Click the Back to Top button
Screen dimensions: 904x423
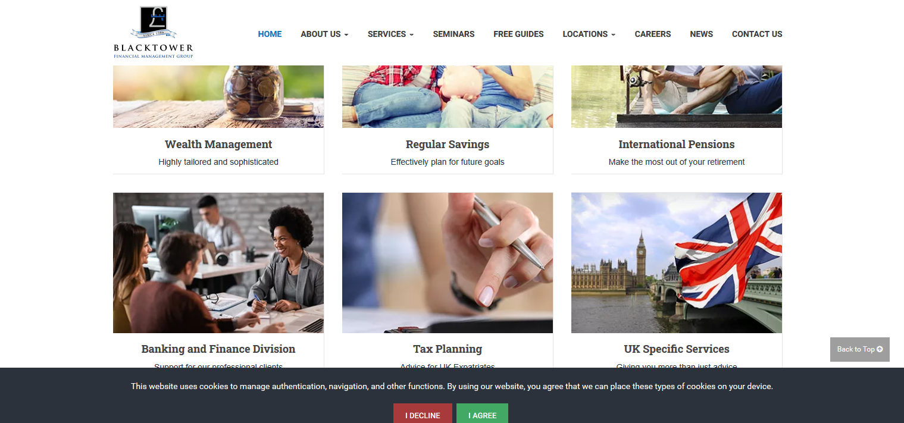tap(860, 349)
